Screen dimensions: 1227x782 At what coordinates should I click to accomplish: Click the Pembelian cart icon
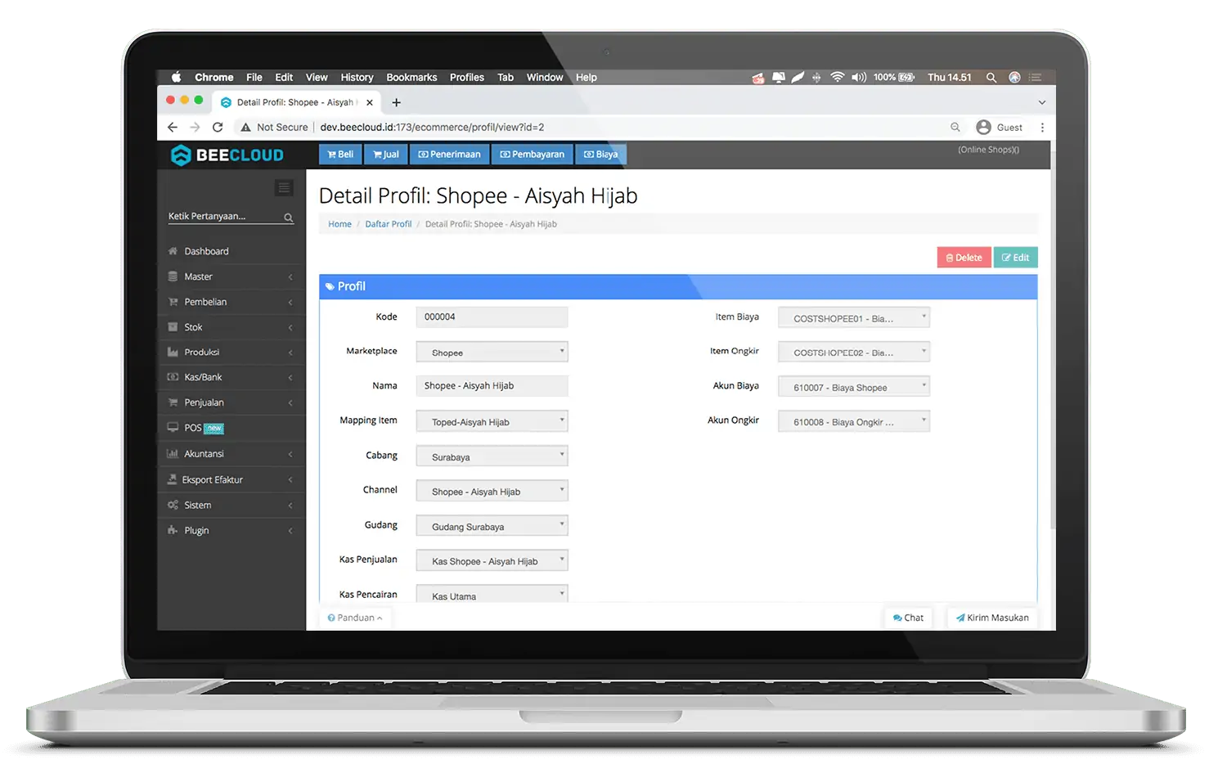click(173, 302)
